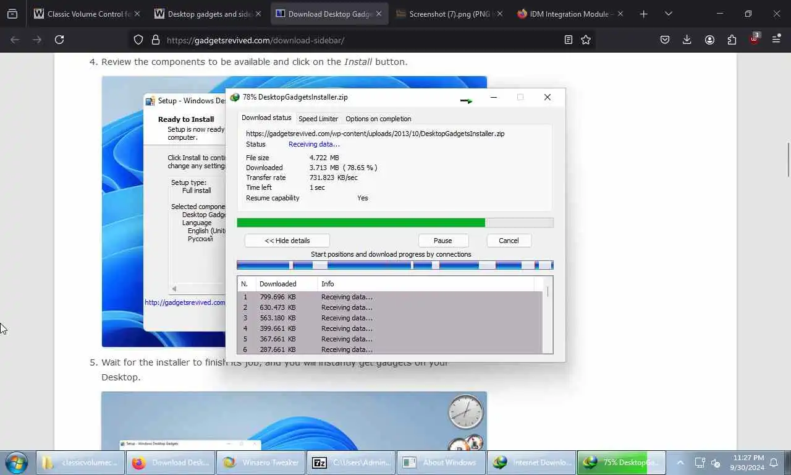
Task: Click the connections progress segment bar
Action: [395, 265]
